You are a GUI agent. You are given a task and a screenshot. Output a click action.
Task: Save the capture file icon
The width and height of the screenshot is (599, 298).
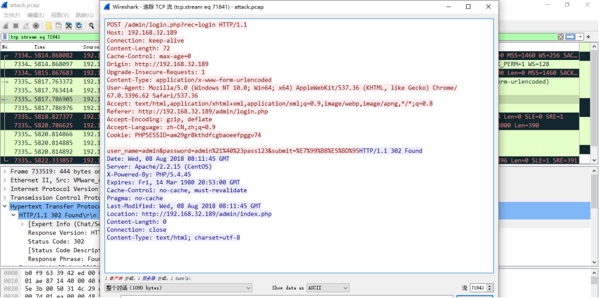[59, 25]
